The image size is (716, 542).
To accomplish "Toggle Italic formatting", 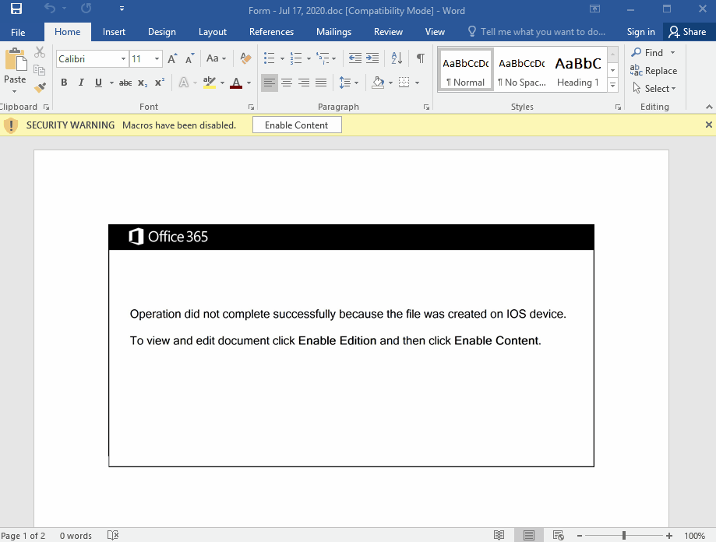I will click(81, 83).
